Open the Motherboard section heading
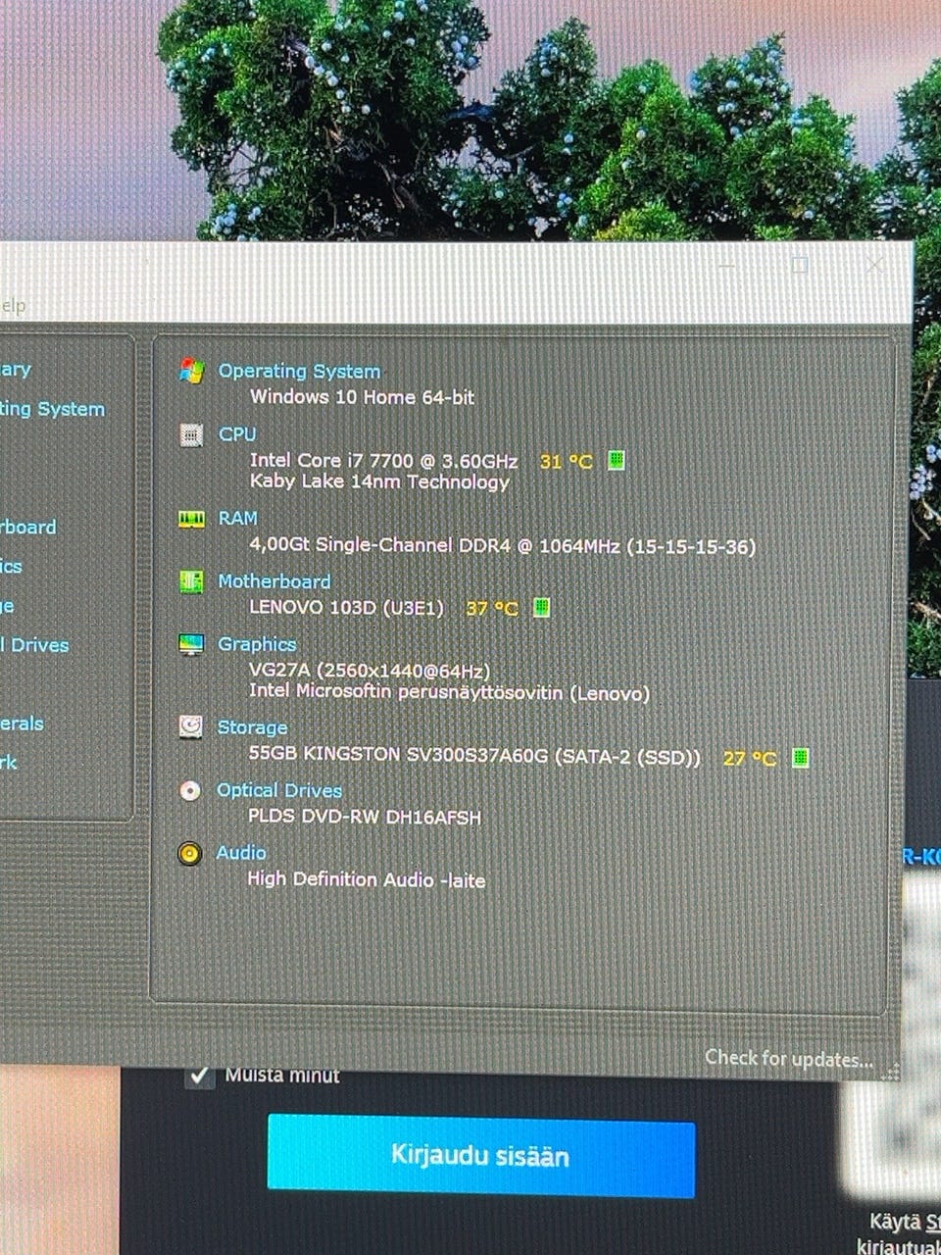The height and width of the screenshot is (1255, 941). [x=273, y=581]
